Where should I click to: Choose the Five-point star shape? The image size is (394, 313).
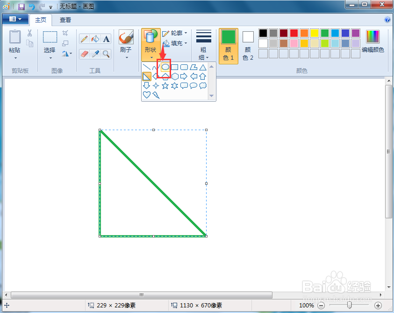[x=165, y=86]
